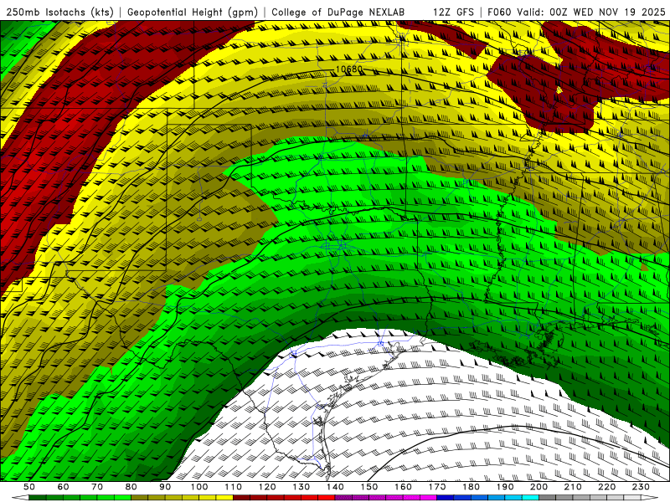Click the 'Geopotential Height (gpm)' header text
This screenshot has height=502, width=670.
[x=193, y=13]
